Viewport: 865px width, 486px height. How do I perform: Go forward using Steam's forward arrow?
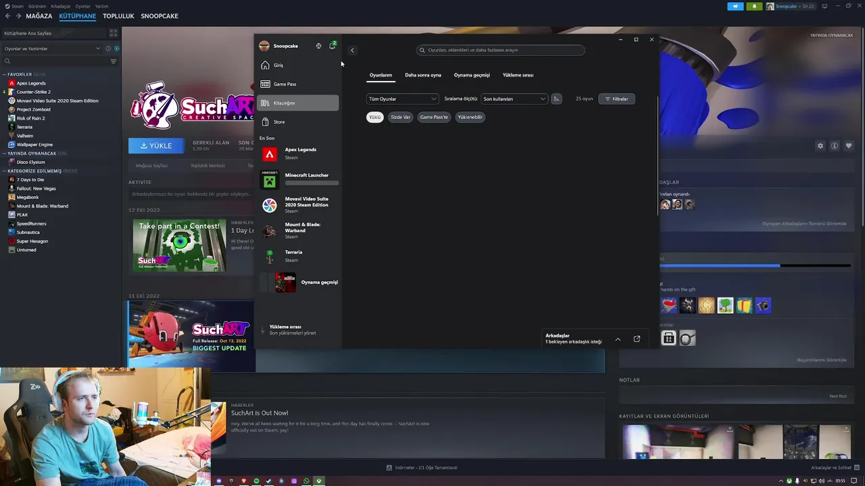pyautogui.click(x=18, y=16)
